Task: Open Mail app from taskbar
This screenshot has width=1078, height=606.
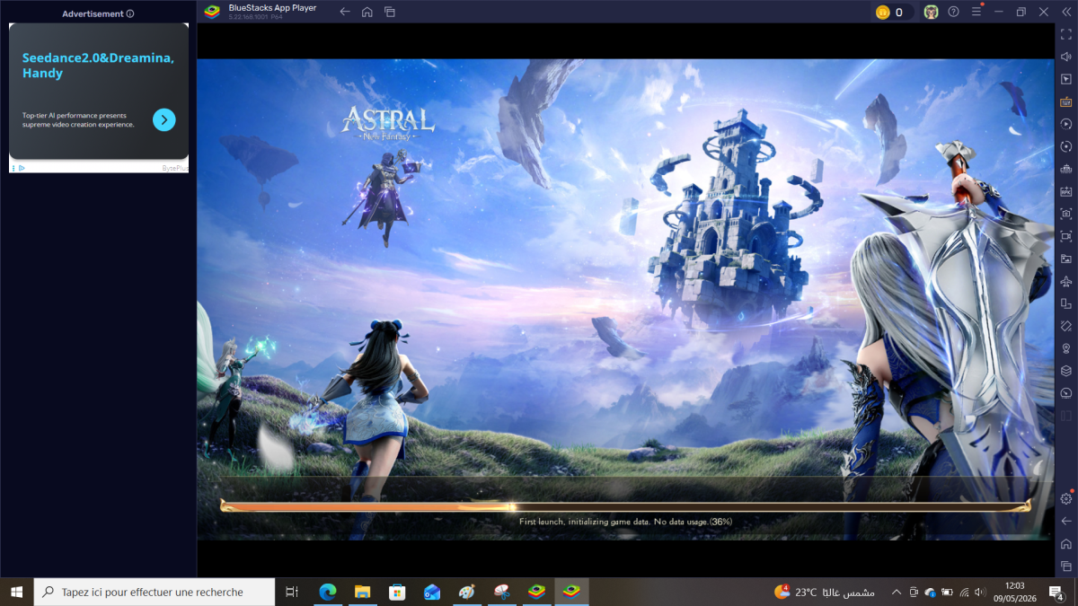Action: coord(432,592)
